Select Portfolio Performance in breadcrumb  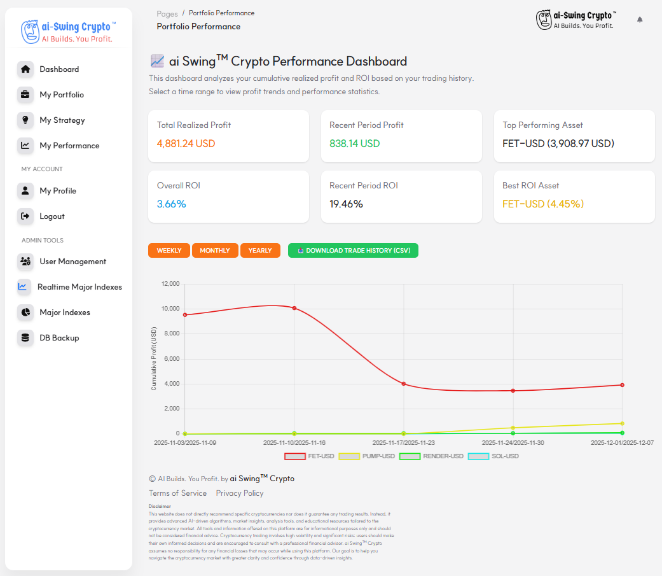click(221, 13)
